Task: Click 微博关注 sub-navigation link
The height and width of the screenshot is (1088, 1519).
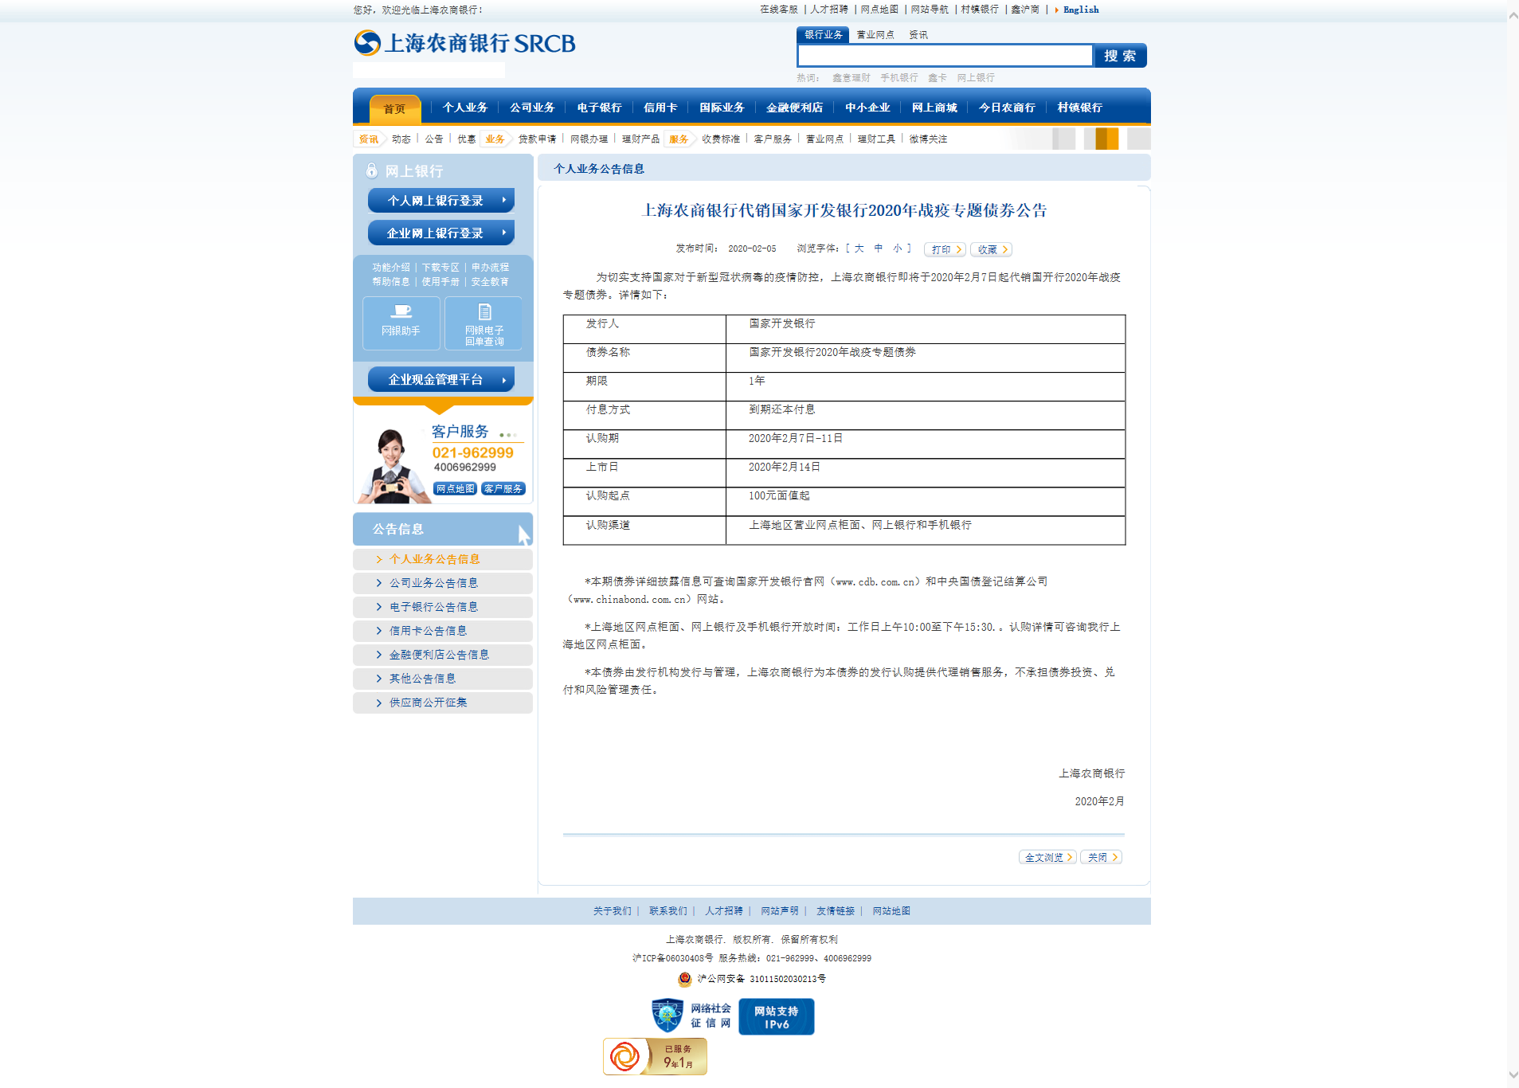Action: (928, 139)
